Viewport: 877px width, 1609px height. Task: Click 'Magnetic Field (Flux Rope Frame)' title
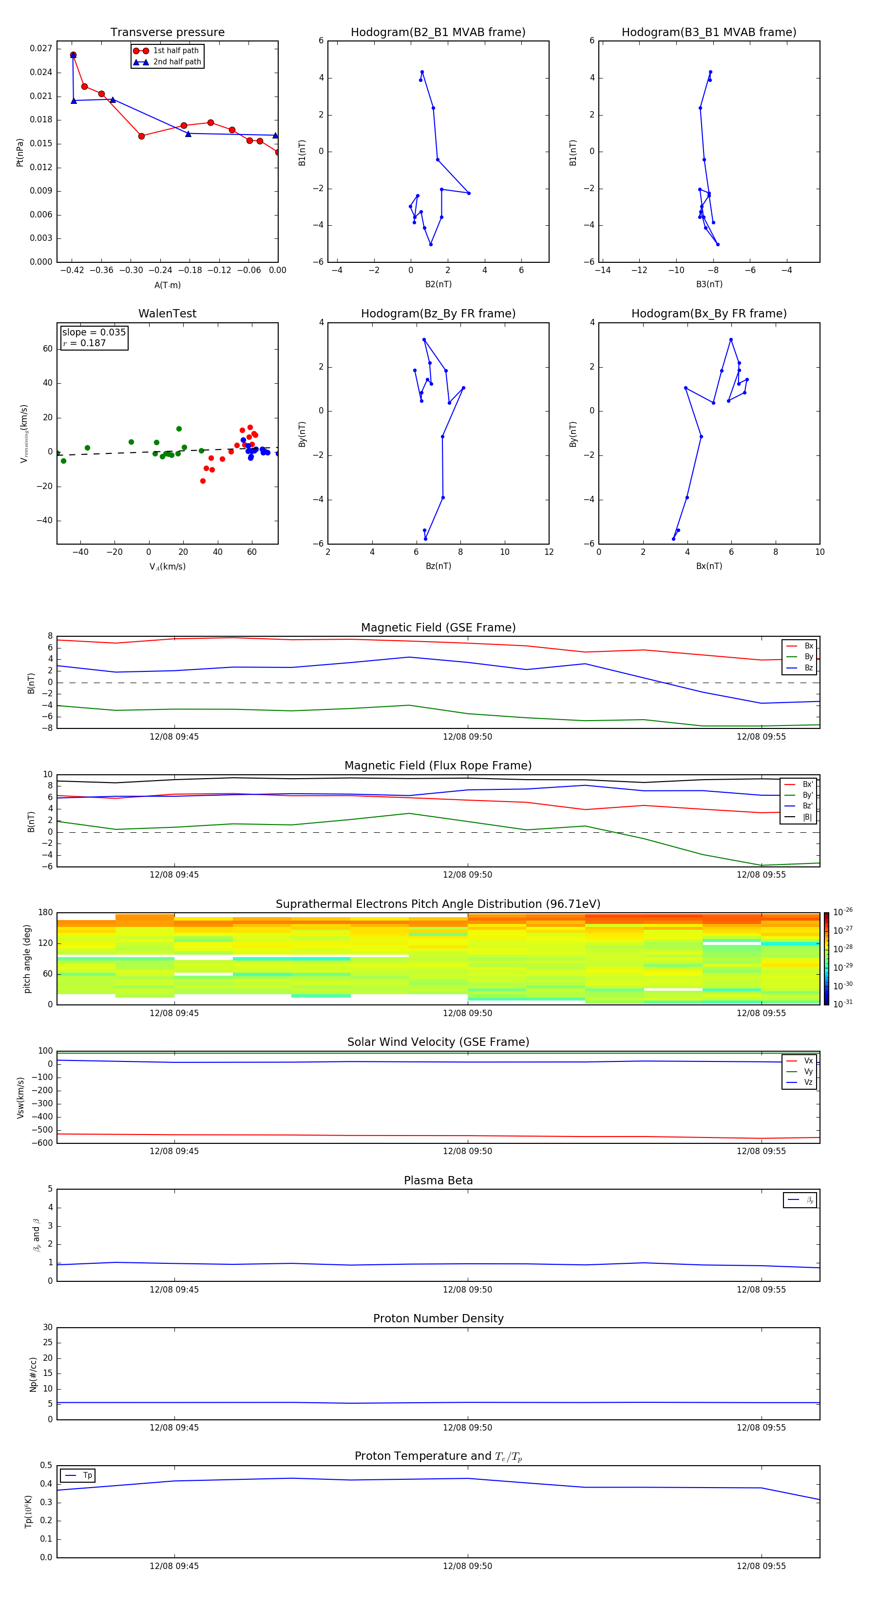click(x=438, y=766)
